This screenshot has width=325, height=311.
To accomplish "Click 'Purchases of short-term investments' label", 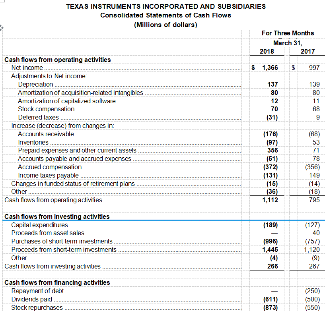I will (62, 241).
